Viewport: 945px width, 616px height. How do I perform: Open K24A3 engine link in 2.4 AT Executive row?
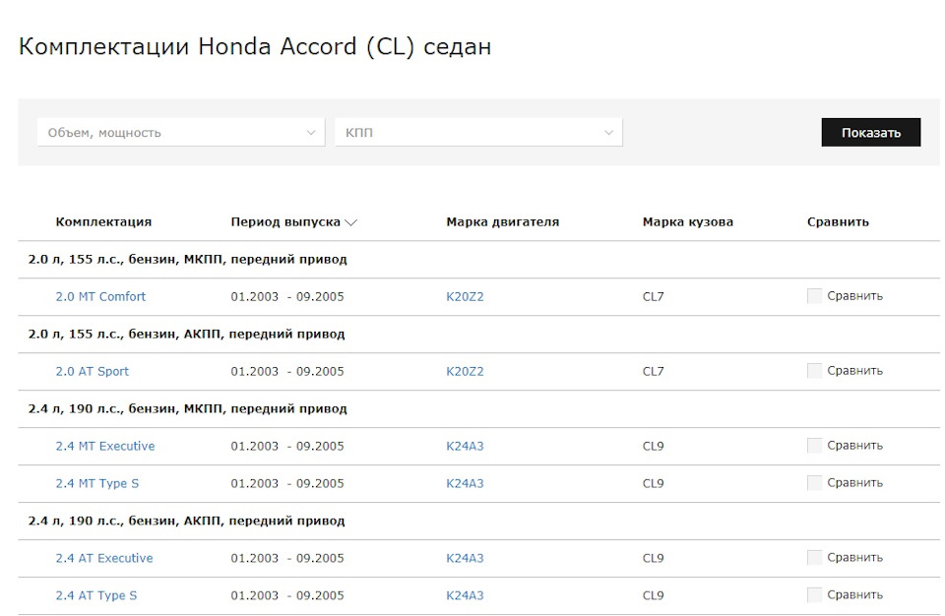click(x=465, y=558)
